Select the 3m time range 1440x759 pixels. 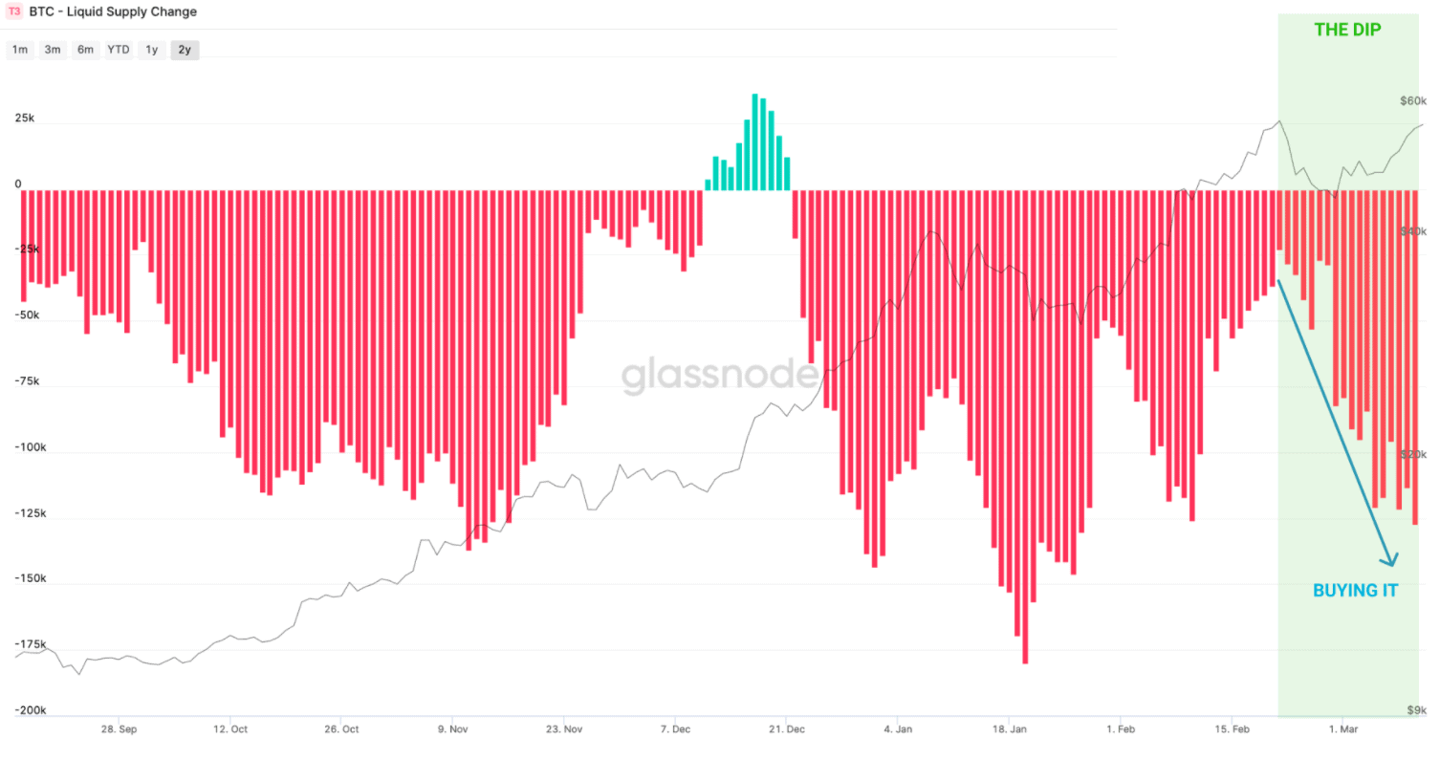click(x=53, y=50)
